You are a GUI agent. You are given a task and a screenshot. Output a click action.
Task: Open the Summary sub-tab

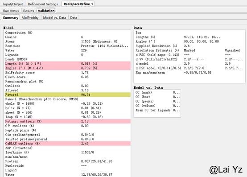(11, 18)
